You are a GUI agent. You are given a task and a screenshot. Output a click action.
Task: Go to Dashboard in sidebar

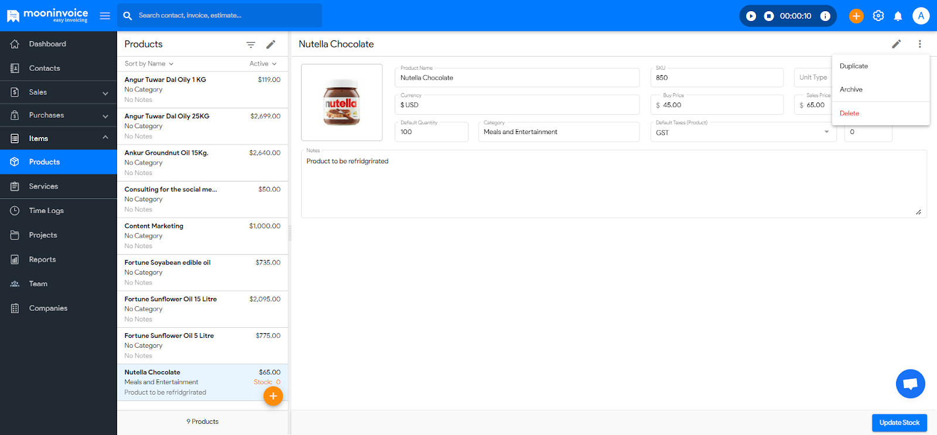59,44
